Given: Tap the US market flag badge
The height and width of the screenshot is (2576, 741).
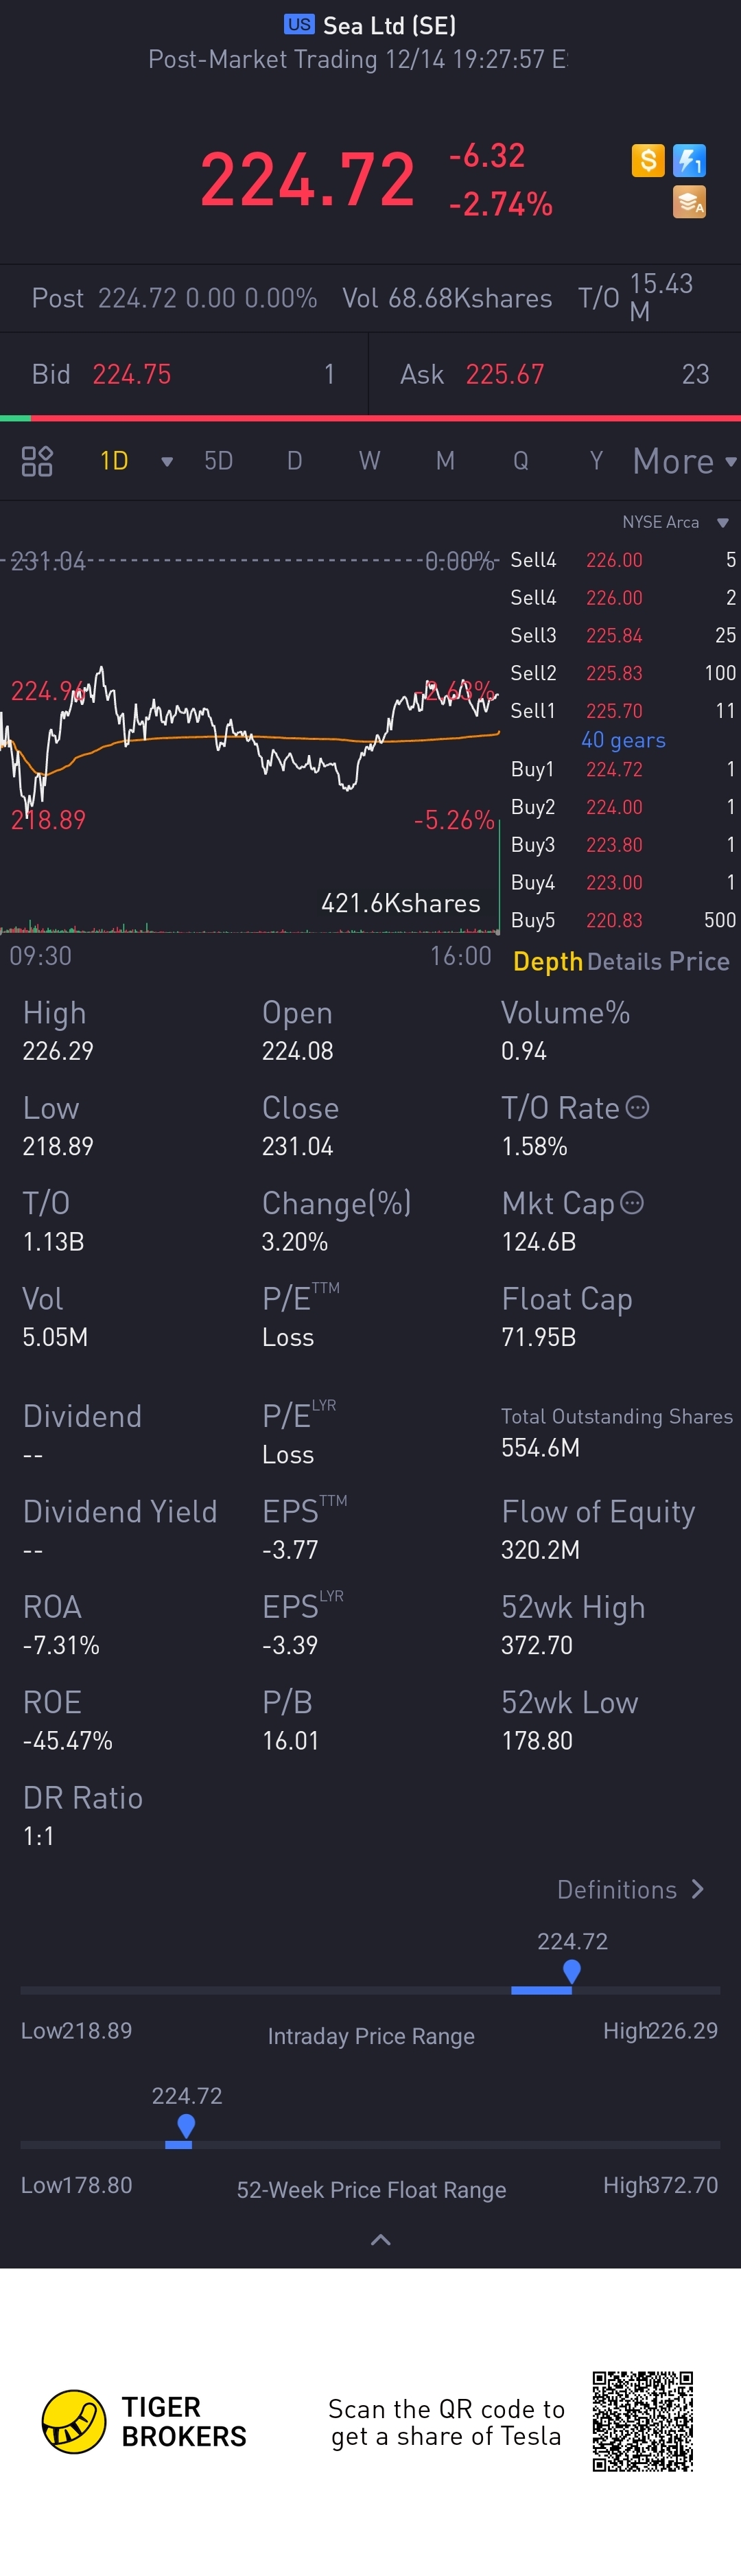Looking at the screenshot, I should 299,24.
